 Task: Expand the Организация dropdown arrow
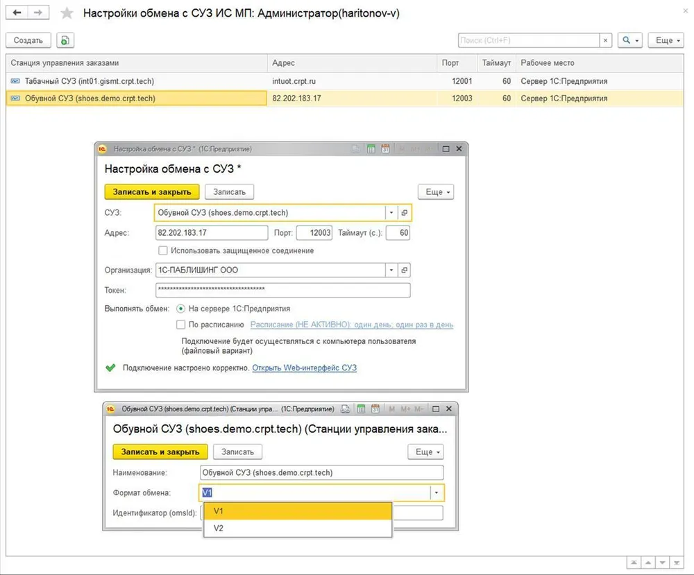391,270
